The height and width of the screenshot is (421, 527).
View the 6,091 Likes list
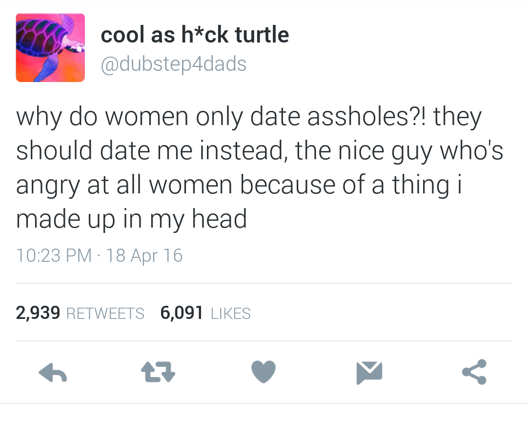[205, 313]
